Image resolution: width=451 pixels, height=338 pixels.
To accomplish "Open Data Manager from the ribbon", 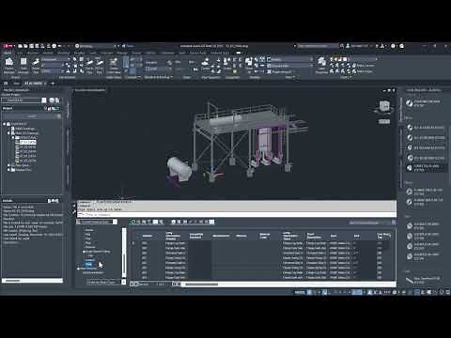I will click(23, 65).
